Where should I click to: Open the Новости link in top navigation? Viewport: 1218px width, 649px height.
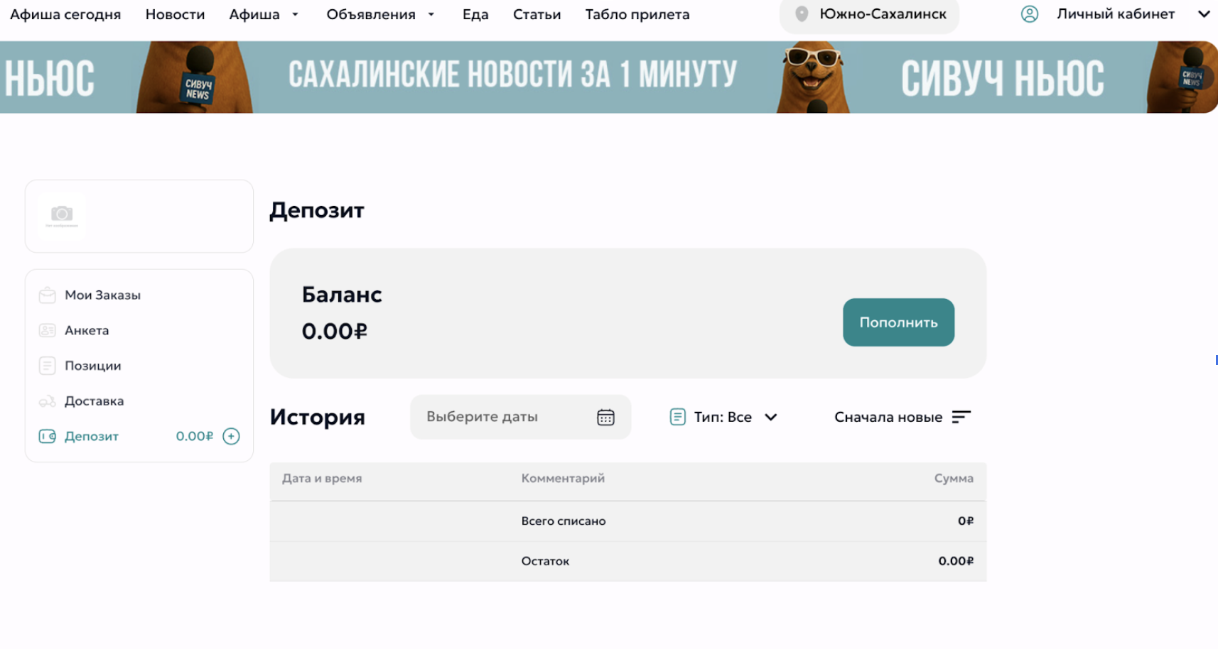(175, 14)
